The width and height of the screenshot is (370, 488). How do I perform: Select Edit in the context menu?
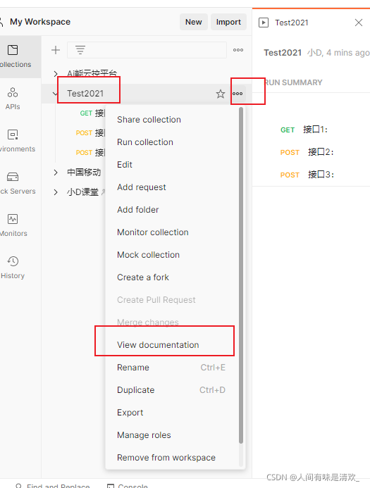pos(125,165)
